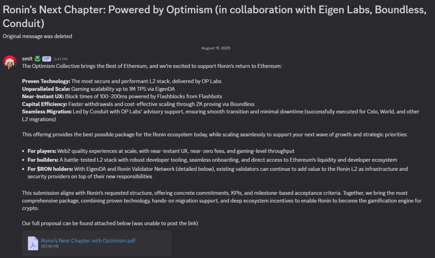The image size is (435, 258).
Task: Click the 'Proven Technology:' bold label
Action: click(x=46, y=81)
